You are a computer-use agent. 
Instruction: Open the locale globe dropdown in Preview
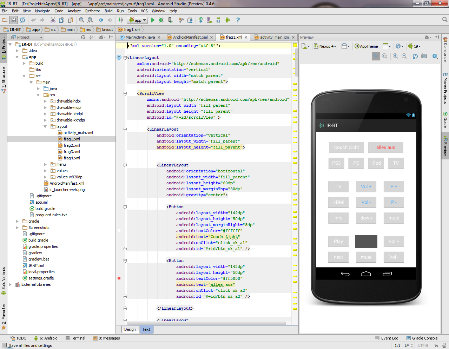(x=400, y=46)
